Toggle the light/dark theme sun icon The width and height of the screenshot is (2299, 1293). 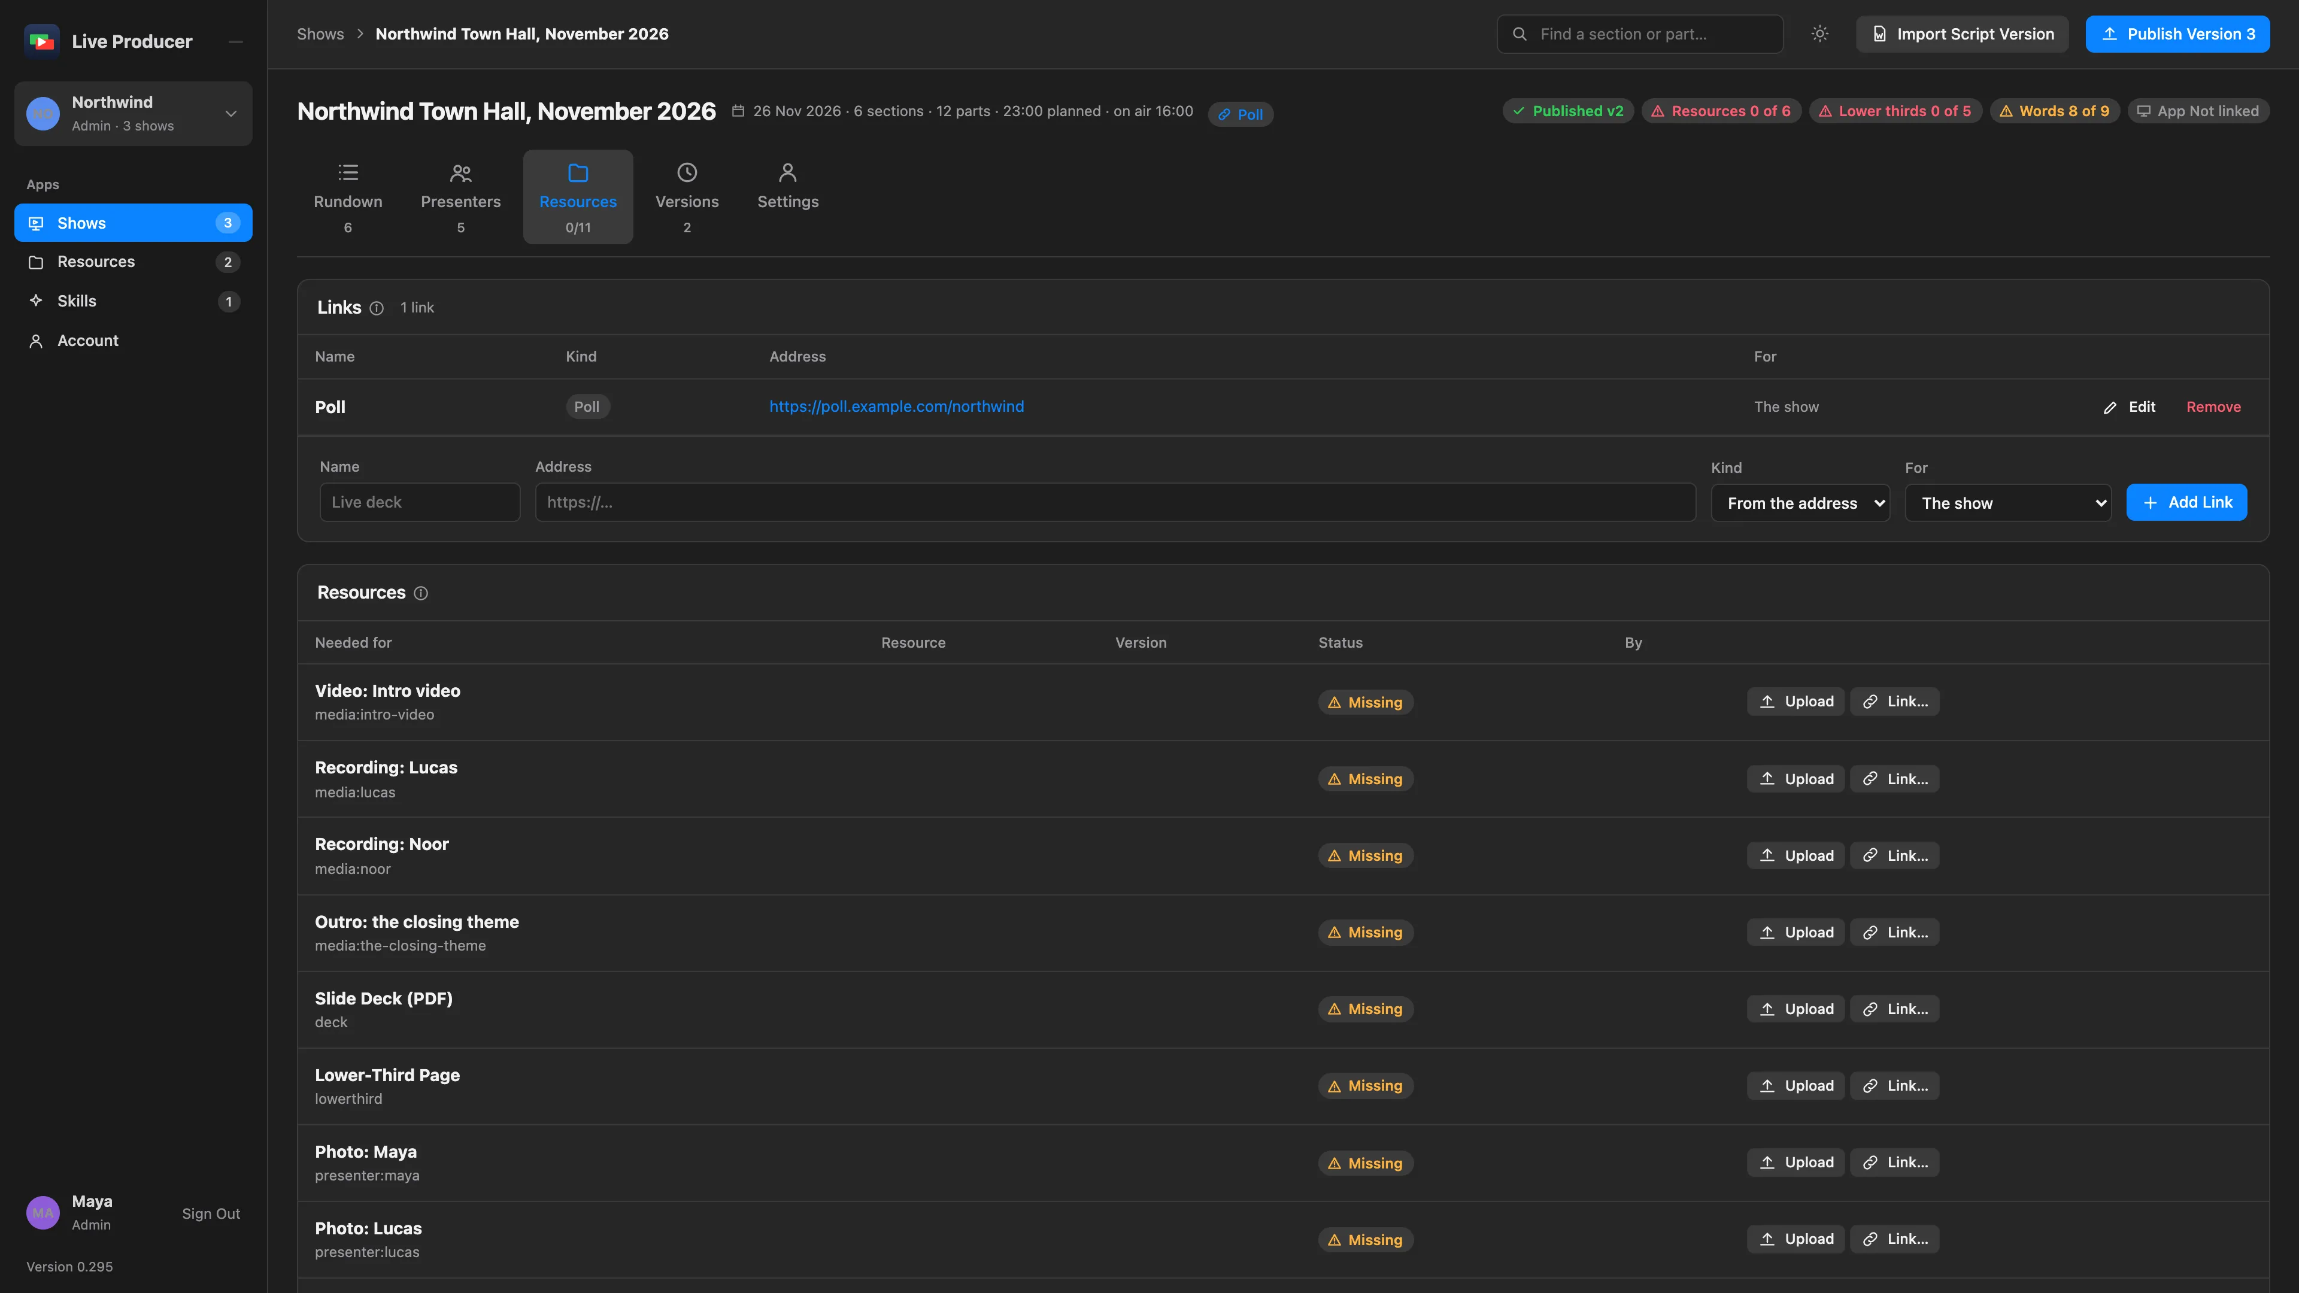pos(1820,34)
